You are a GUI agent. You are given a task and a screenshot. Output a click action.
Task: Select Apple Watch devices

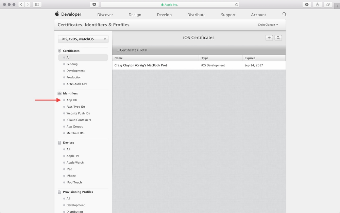[75, 163]
